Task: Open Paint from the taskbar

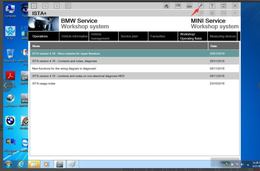Action: (x=72, y=164)
